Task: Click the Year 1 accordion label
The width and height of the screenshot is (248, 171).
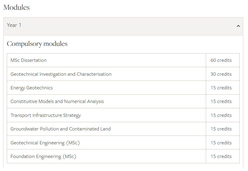Action: tap(14, 25)
